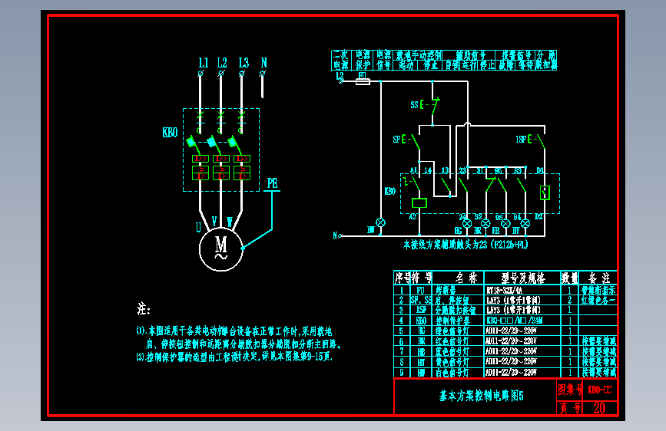The height and width of the screenshot is (431, 666).
Task: Click the L2 phase label above main circuit
Action: click(x=222, y=63)
